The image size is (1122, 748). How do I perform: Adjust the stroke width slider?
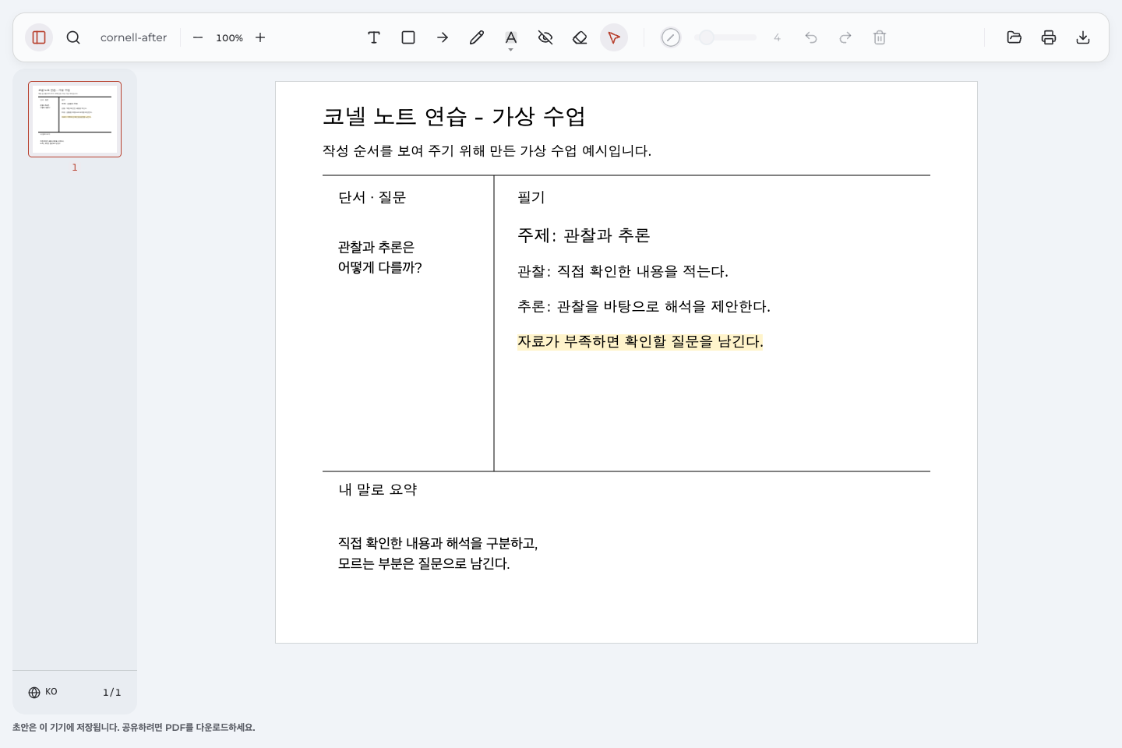[725, 37]
